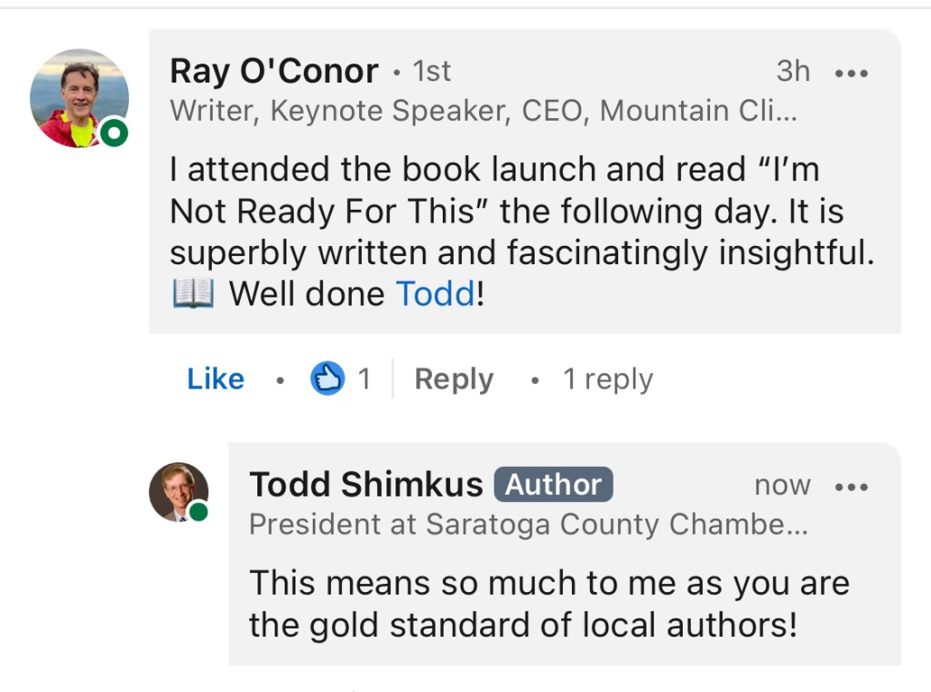This screenshot has height=692, width=931.
Task: Click the green status indicator on Ray's photo
Action: pos(114,133)
